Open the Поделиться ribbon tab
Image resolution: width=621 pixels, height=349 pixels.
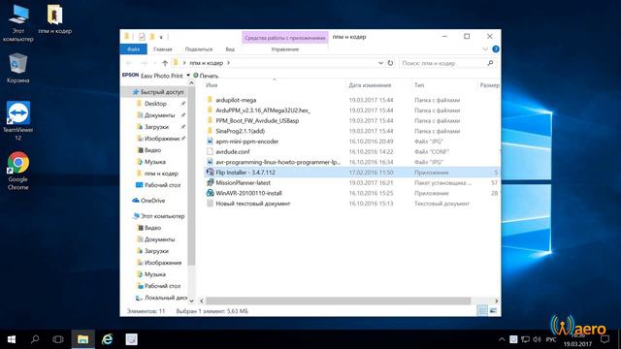pos(199,49)
